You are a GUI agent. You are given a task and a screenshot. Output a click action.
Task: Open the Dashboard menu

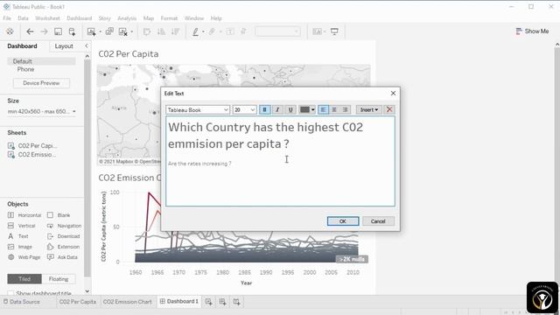click(80, 18)
